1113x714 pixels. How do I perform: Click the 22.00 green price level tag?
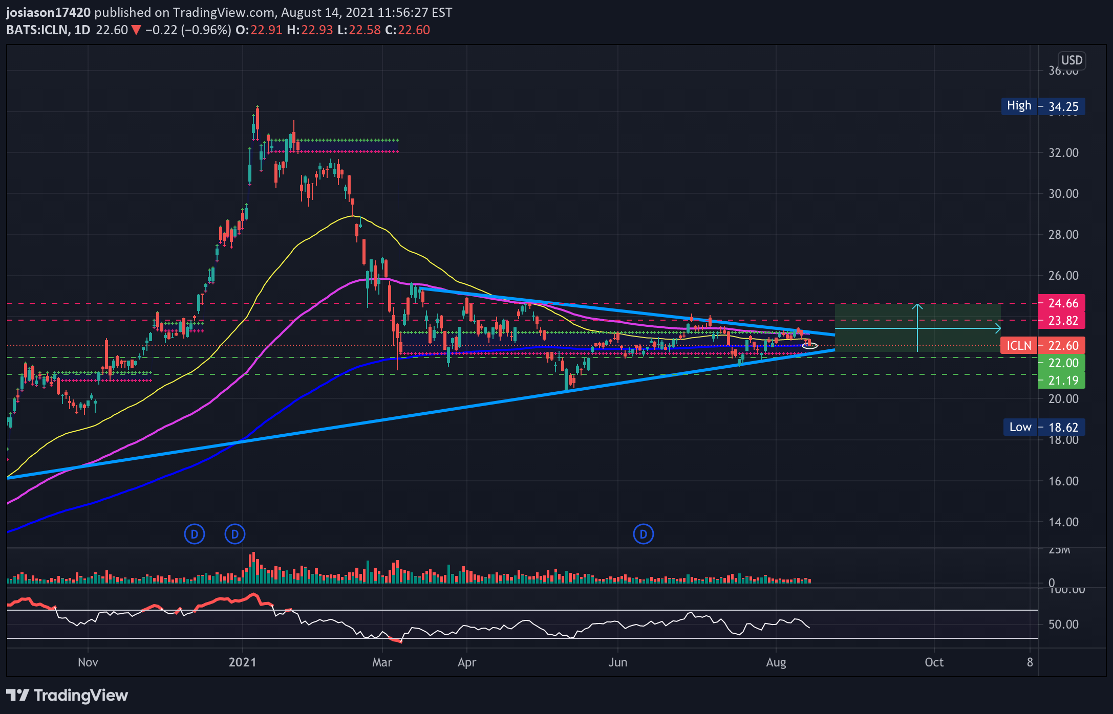[1062, 363]
